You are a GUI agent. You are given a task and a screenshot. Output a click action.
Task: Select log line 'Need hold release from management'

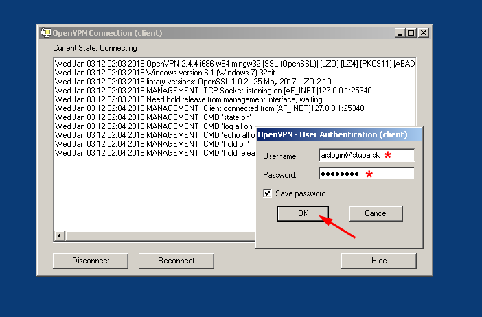tap(191, 99)
